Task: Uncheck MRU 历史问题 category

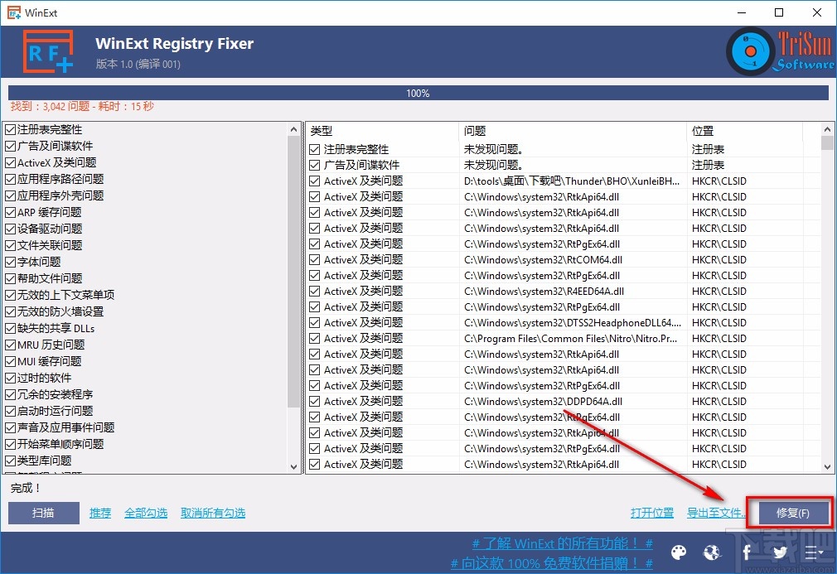Action: point(10,345)
